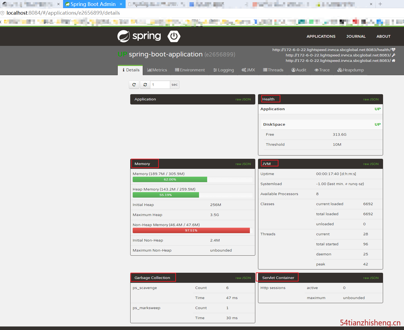Open raw JSON for the JVM panel
Image resolution: width=404 pixels, height=330 pixels.
click(x=371, y=164)
